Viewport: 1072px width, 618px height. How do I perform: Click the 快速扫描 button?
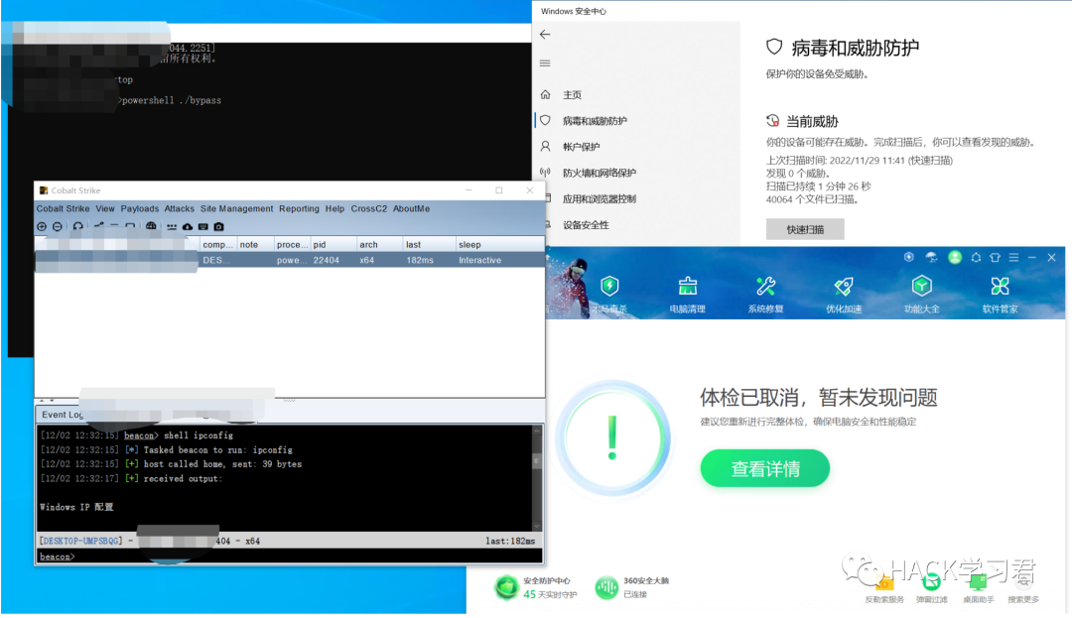tap(805, 229)
